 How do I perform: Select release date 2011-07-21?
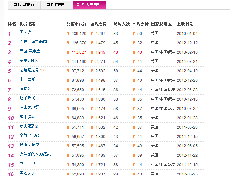(187, 62)
